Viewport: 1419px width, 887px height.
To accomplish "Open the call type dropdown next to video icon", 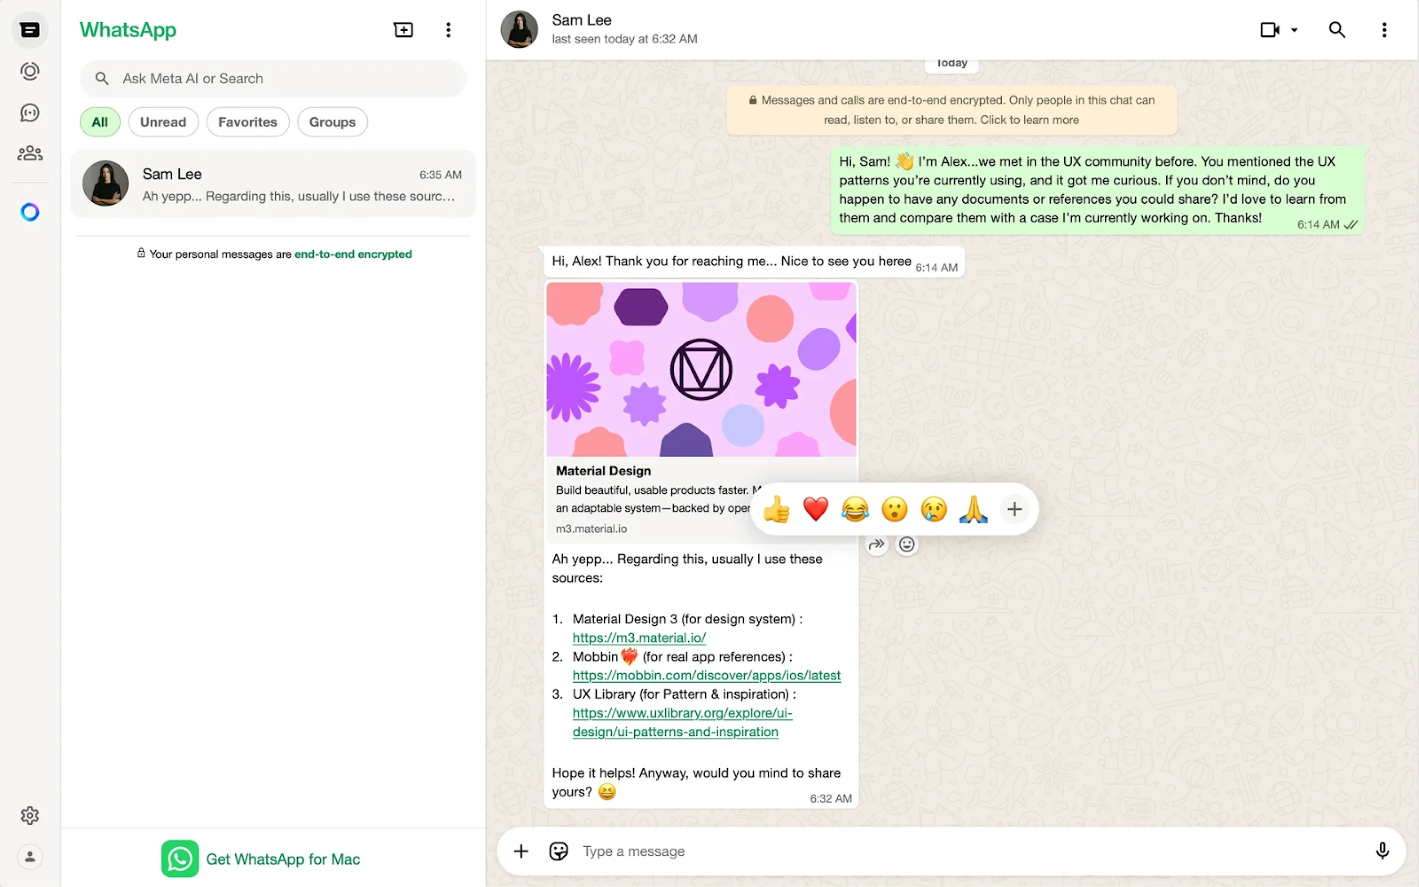I will (1294, 29).
